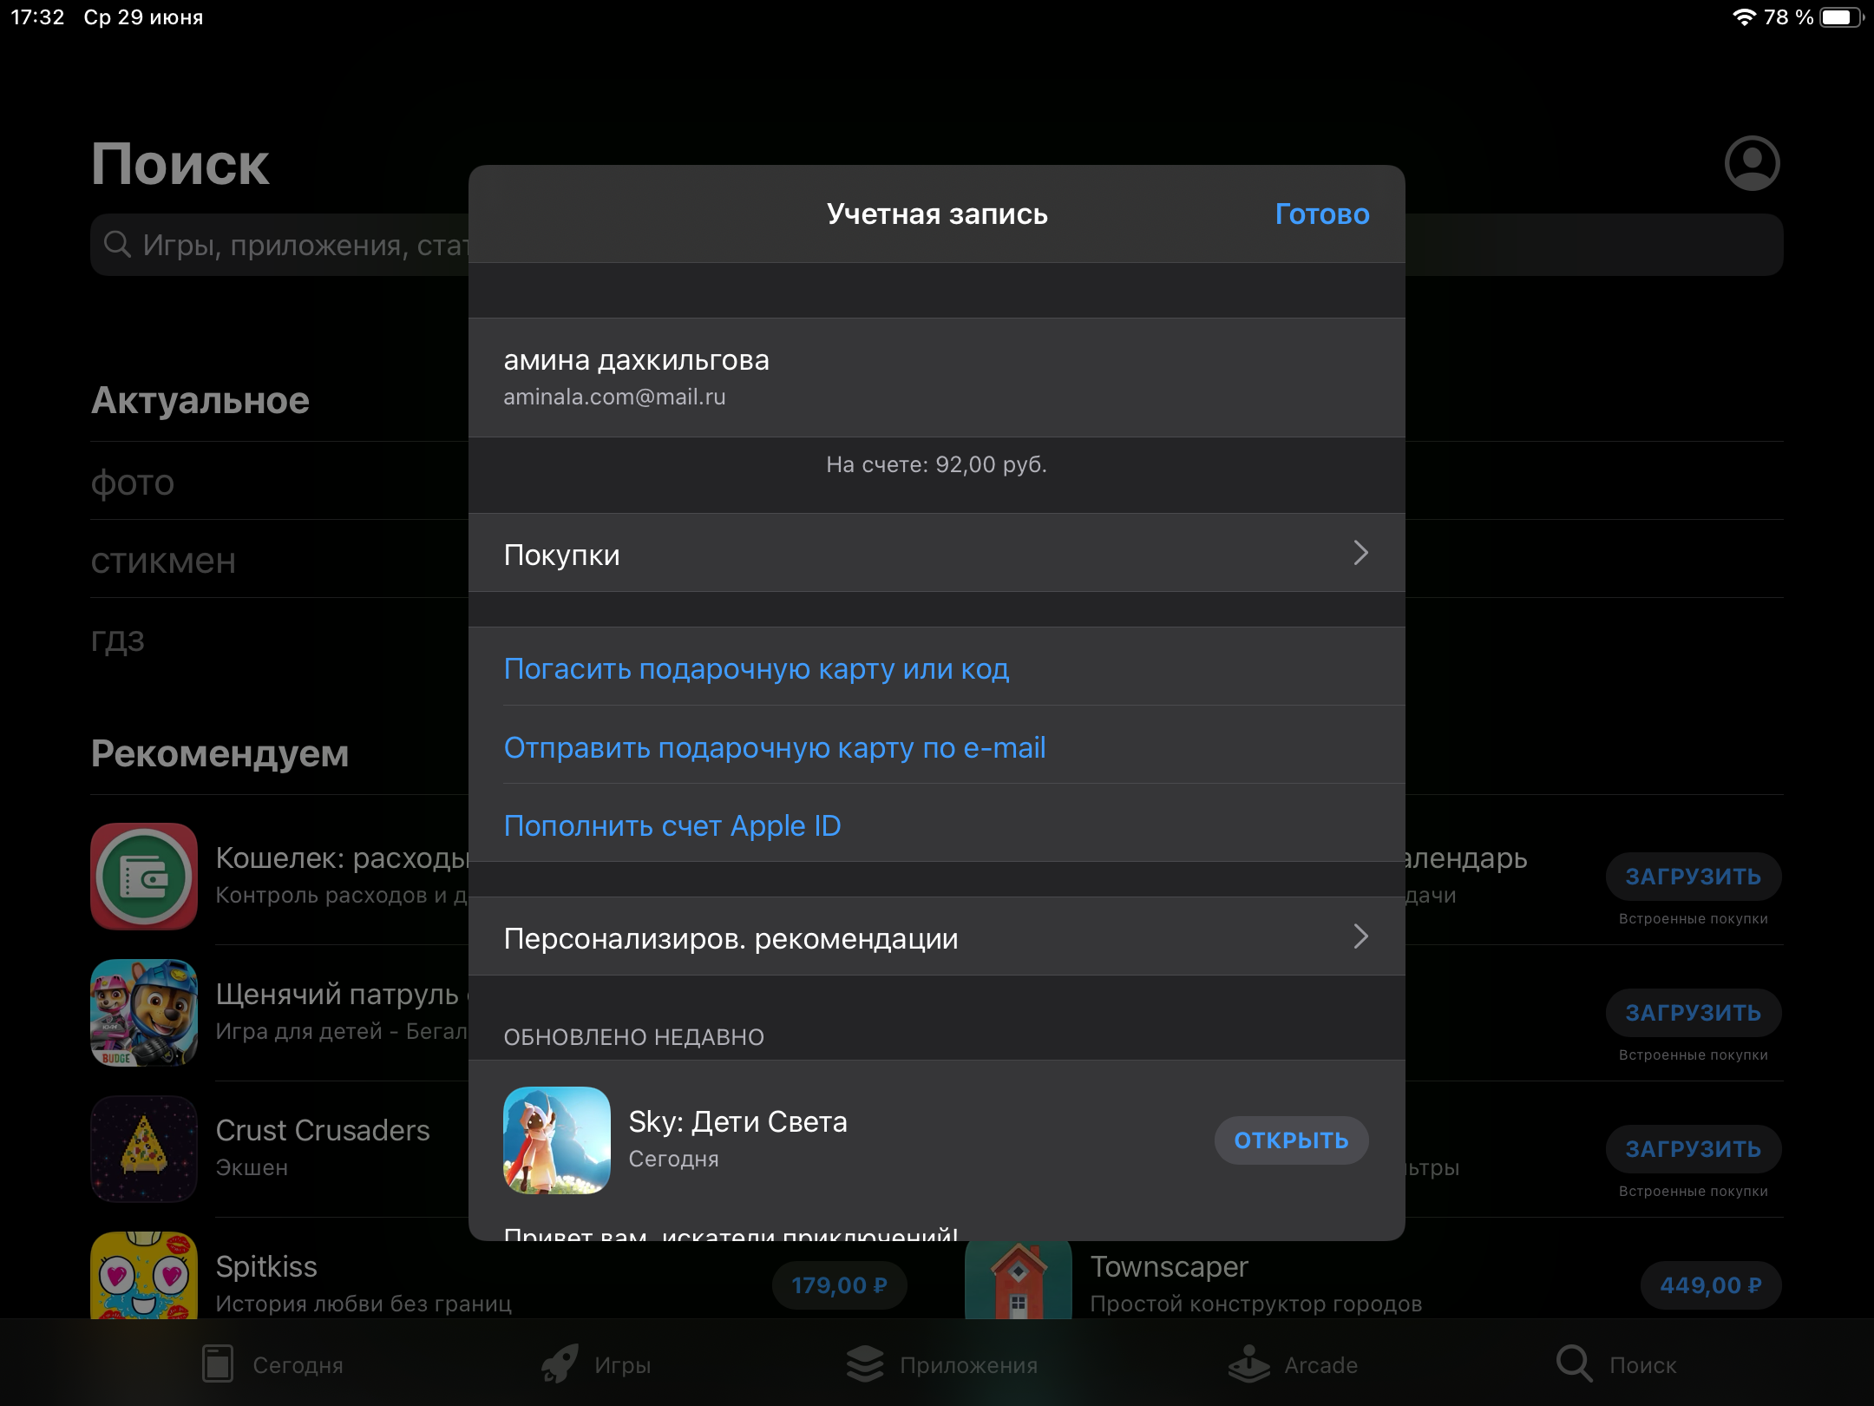This screenshot has height=1406, width=1874.
Task: Switch to the Сегодня tab
Action: click(x=272, y=1364)
